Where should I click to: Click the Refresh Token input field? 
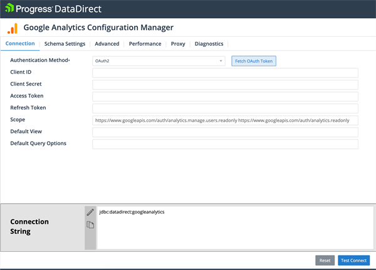pos(225,108)
